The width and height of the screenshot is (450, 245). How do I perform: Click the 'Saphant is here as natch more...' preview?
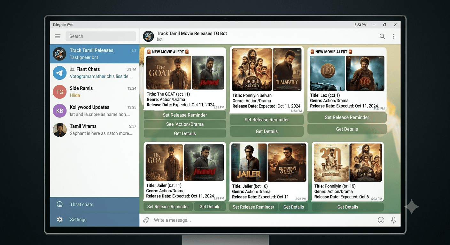101,133
